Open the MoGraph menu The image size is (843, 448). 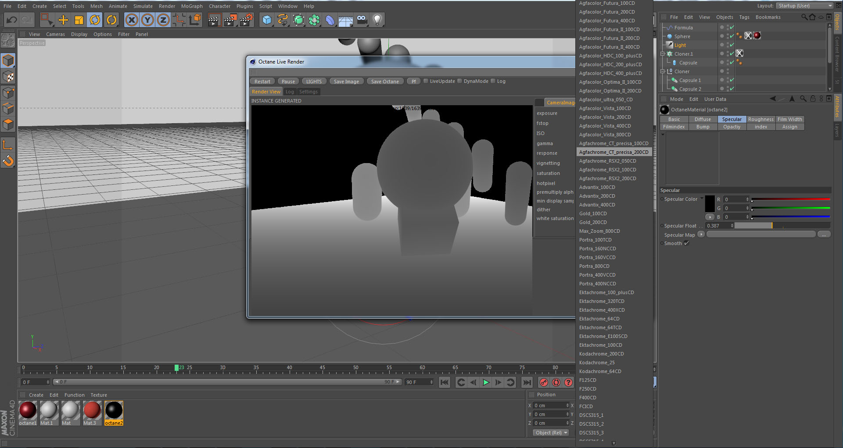coord(192,6)
